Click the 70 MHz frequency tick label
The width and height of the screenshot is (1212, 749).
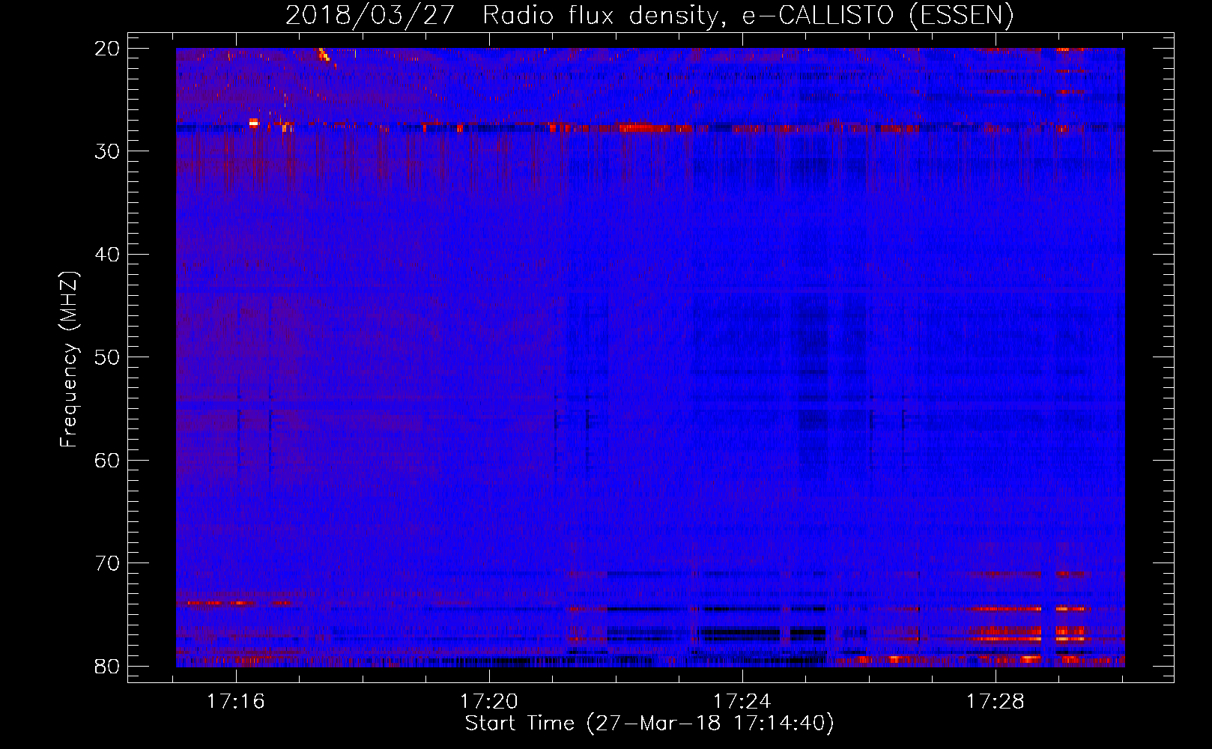pyautogui.click(x=107, y=563)
